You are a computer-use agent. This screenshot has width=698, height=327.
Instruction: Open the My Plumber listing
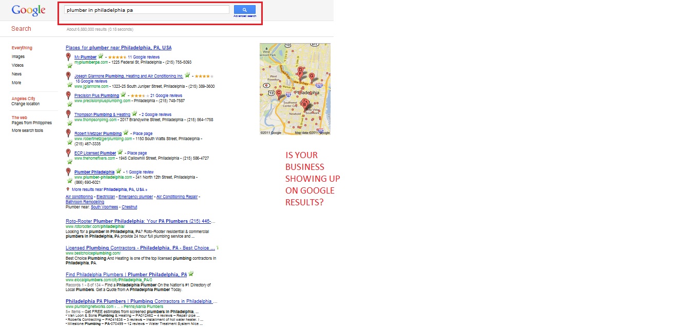(85, 57)
